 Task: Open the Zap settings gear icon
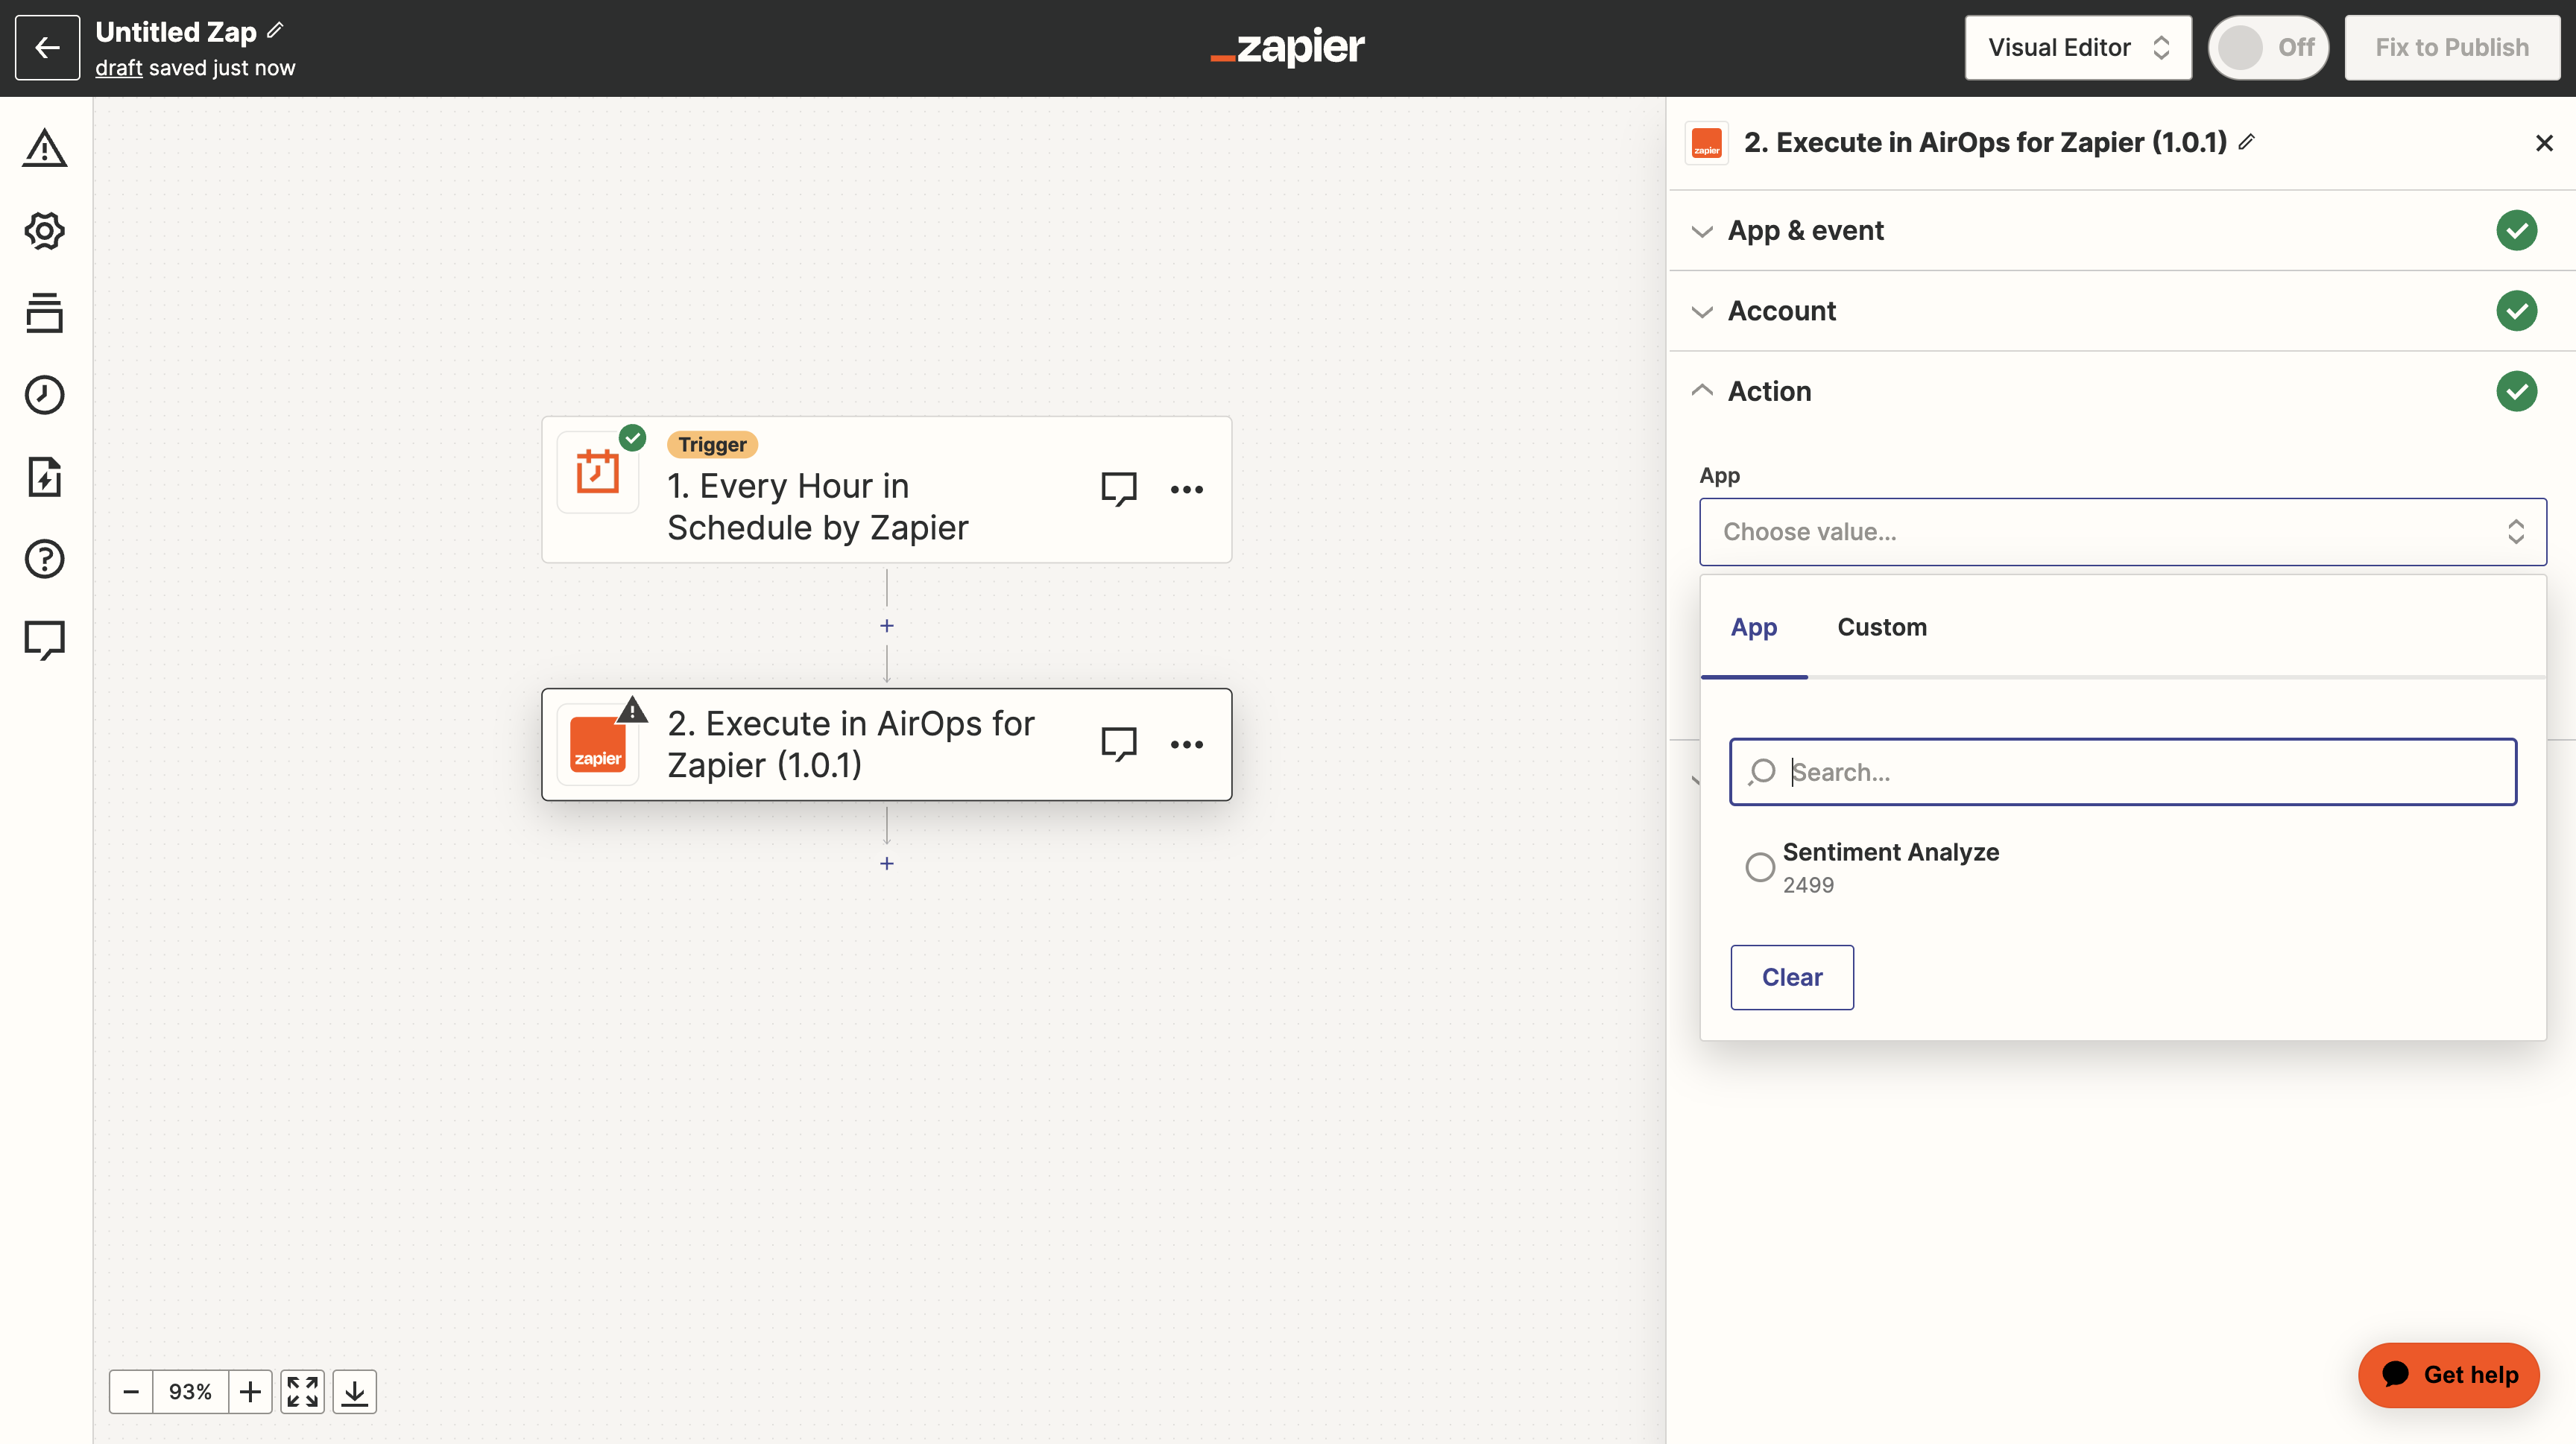pos(44,231)
